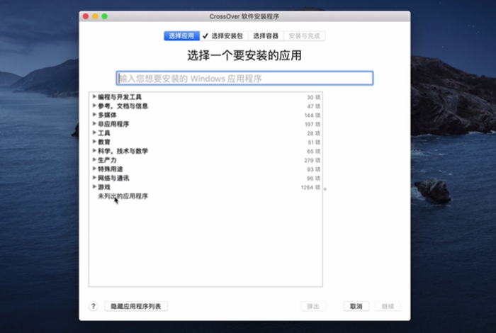
Task: Select the 游戏 row label
Action: [103, 187]
